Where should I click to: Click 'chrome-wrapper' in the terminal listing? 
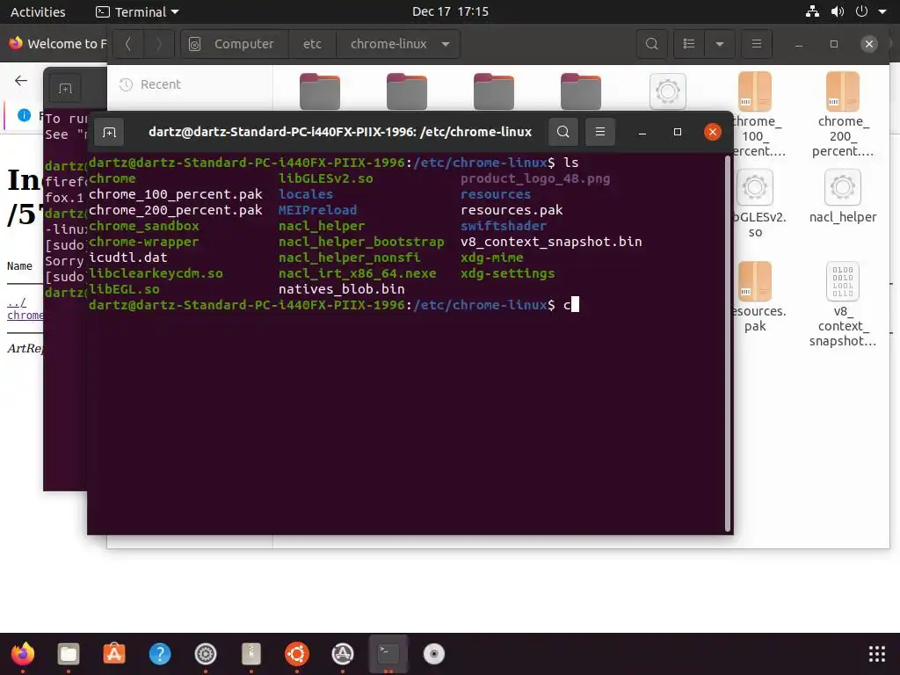[x=144, y=242]
